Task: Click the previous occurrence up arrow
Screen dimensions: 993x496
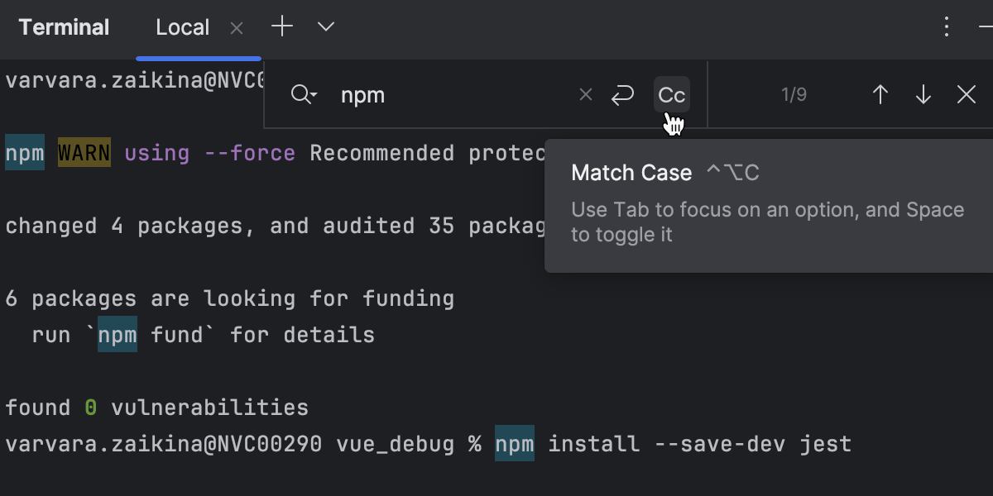Action: coord(880,94)
